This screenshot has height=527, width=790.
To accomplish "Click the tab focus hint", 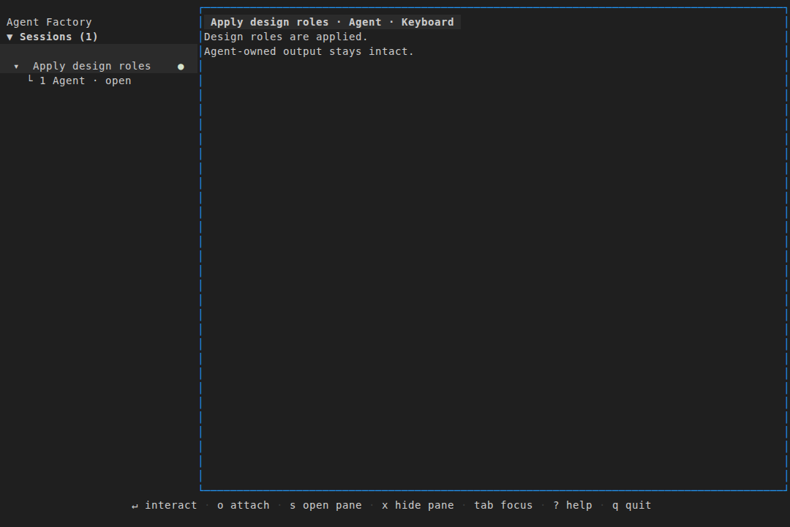I will 503,505.
